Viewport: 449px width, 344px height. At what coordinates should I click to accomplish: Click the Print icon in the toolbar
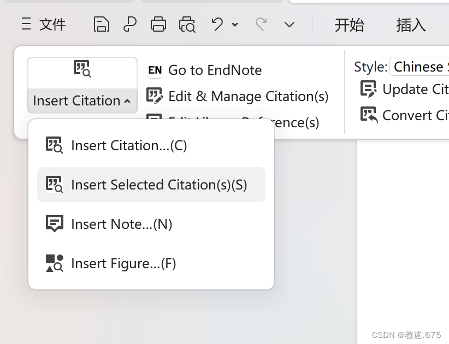click(x=158, y=25)
